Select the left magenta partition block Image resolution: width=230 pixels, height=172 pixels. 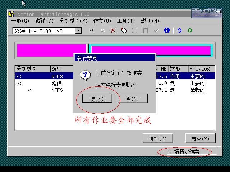(x=51, y=50)
